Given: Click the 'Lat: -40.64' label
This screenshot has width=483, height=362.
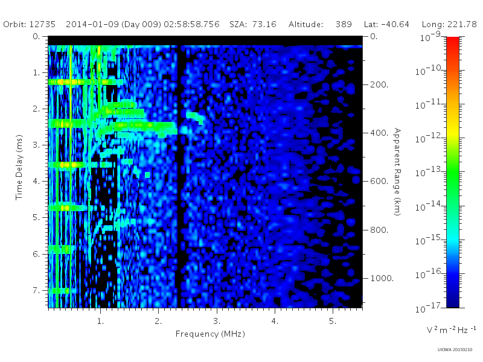Looking at the screenshot, I should click(x=386, y=24).
